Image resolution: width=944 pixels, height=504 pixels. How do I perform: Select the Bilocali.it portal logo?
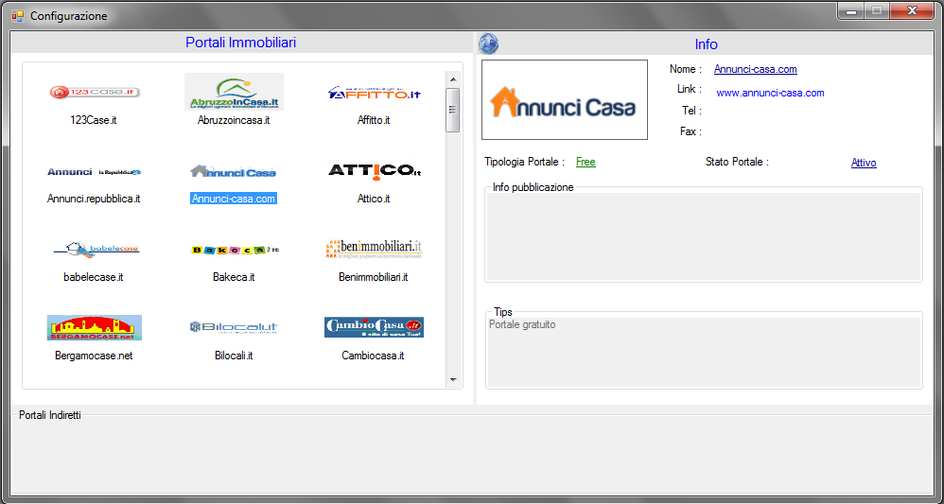[234, 327]
